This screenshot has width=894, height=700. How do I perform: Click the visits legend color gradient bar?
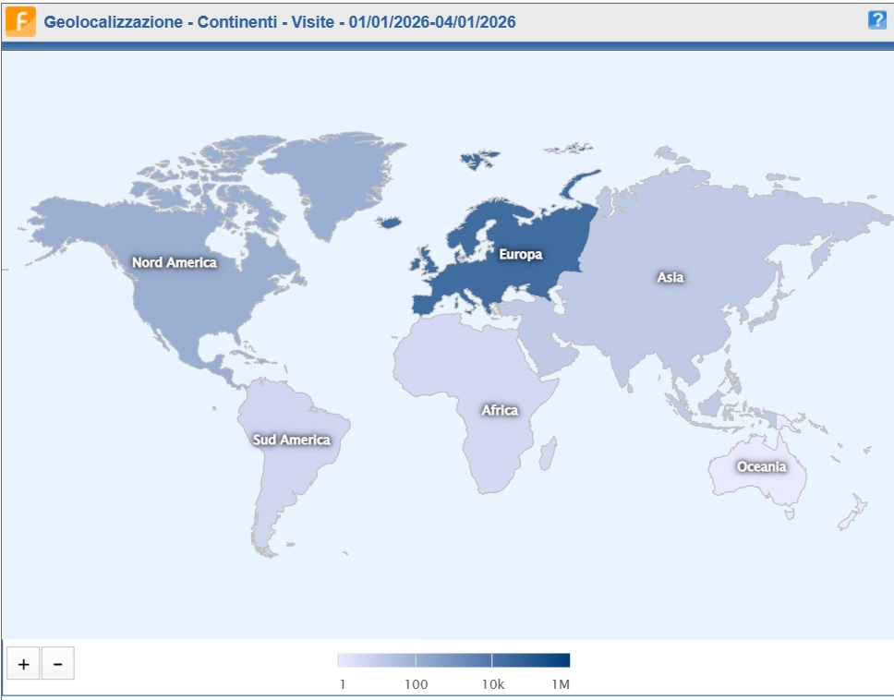[453, 660]
